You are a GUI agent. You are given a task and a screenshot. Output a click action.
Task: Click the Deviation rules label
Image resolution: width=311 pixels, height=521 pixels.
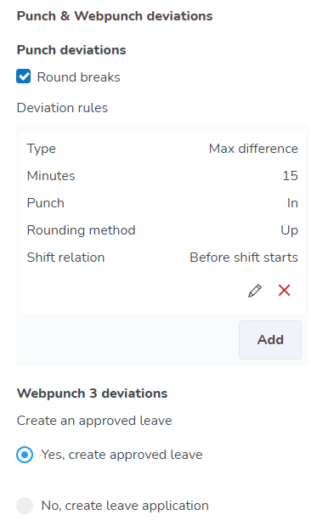62,108
